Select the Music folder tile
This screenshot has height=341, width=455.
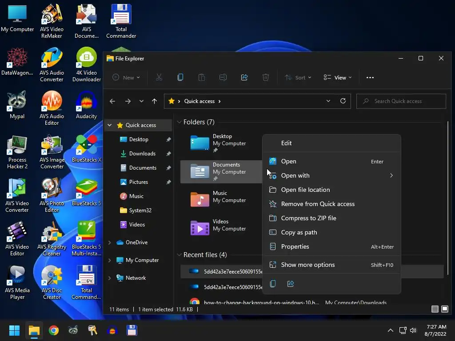click(221, 200)
